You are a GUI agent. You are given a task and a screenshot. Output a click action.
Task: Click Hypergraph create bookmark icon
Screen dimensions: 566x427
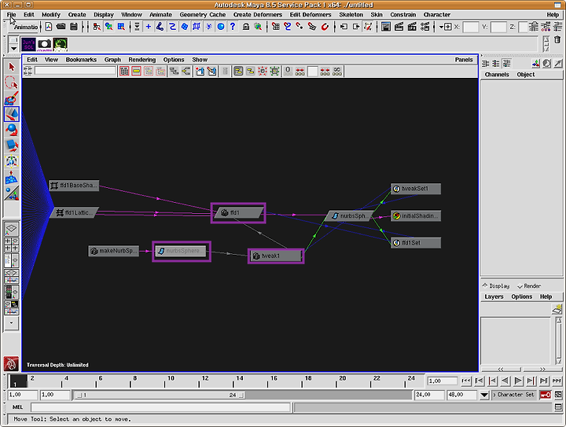click(x=200, y=71)
